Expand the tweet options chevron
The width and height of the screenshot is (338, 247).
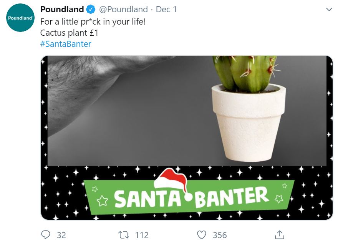[x=329, y=10]
